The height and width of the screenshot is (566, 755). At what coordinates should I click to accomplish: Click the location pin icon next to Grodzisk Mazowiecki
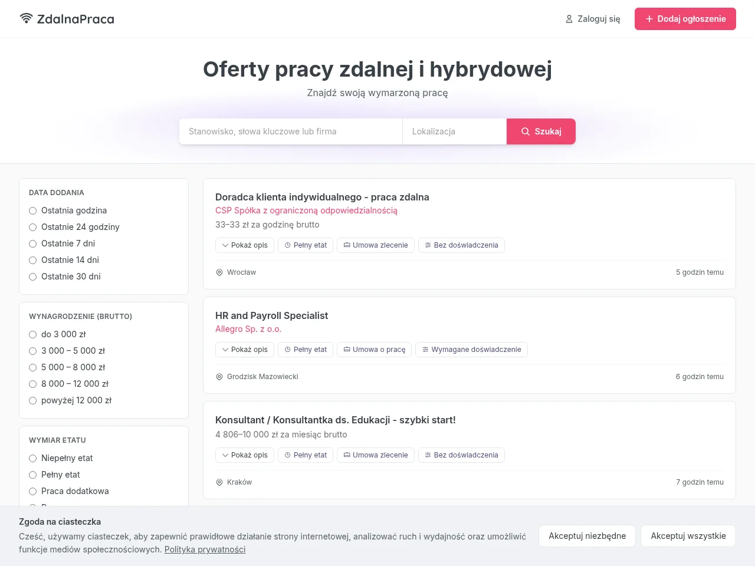219,377
